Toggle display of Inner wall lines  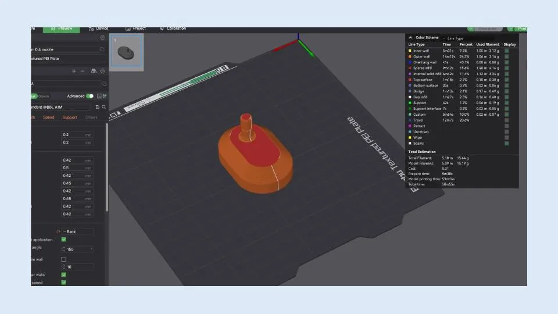[x=507, y=51]
